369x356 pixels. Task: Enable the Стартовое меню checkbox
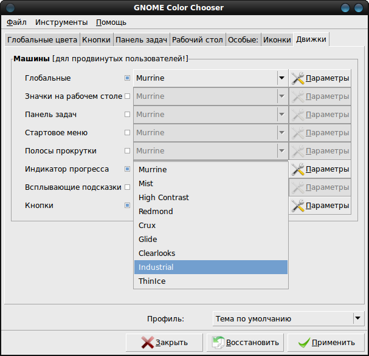click(x=127, y=132)
